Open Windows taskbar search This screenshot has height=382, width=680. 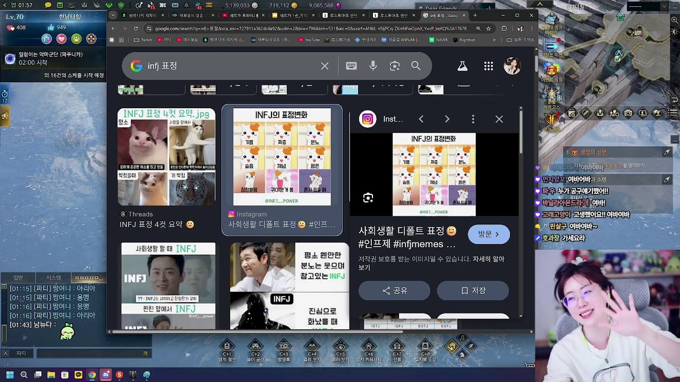pyautogui.click(x=23, y=375)
